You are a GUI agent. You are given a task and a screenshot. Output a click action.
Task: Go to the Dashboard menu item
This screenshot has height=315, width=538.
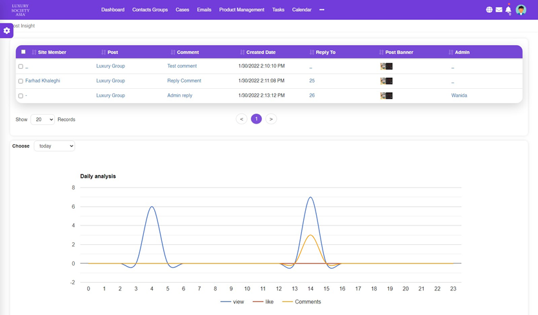pyautogui.click(x=113, y=10)
